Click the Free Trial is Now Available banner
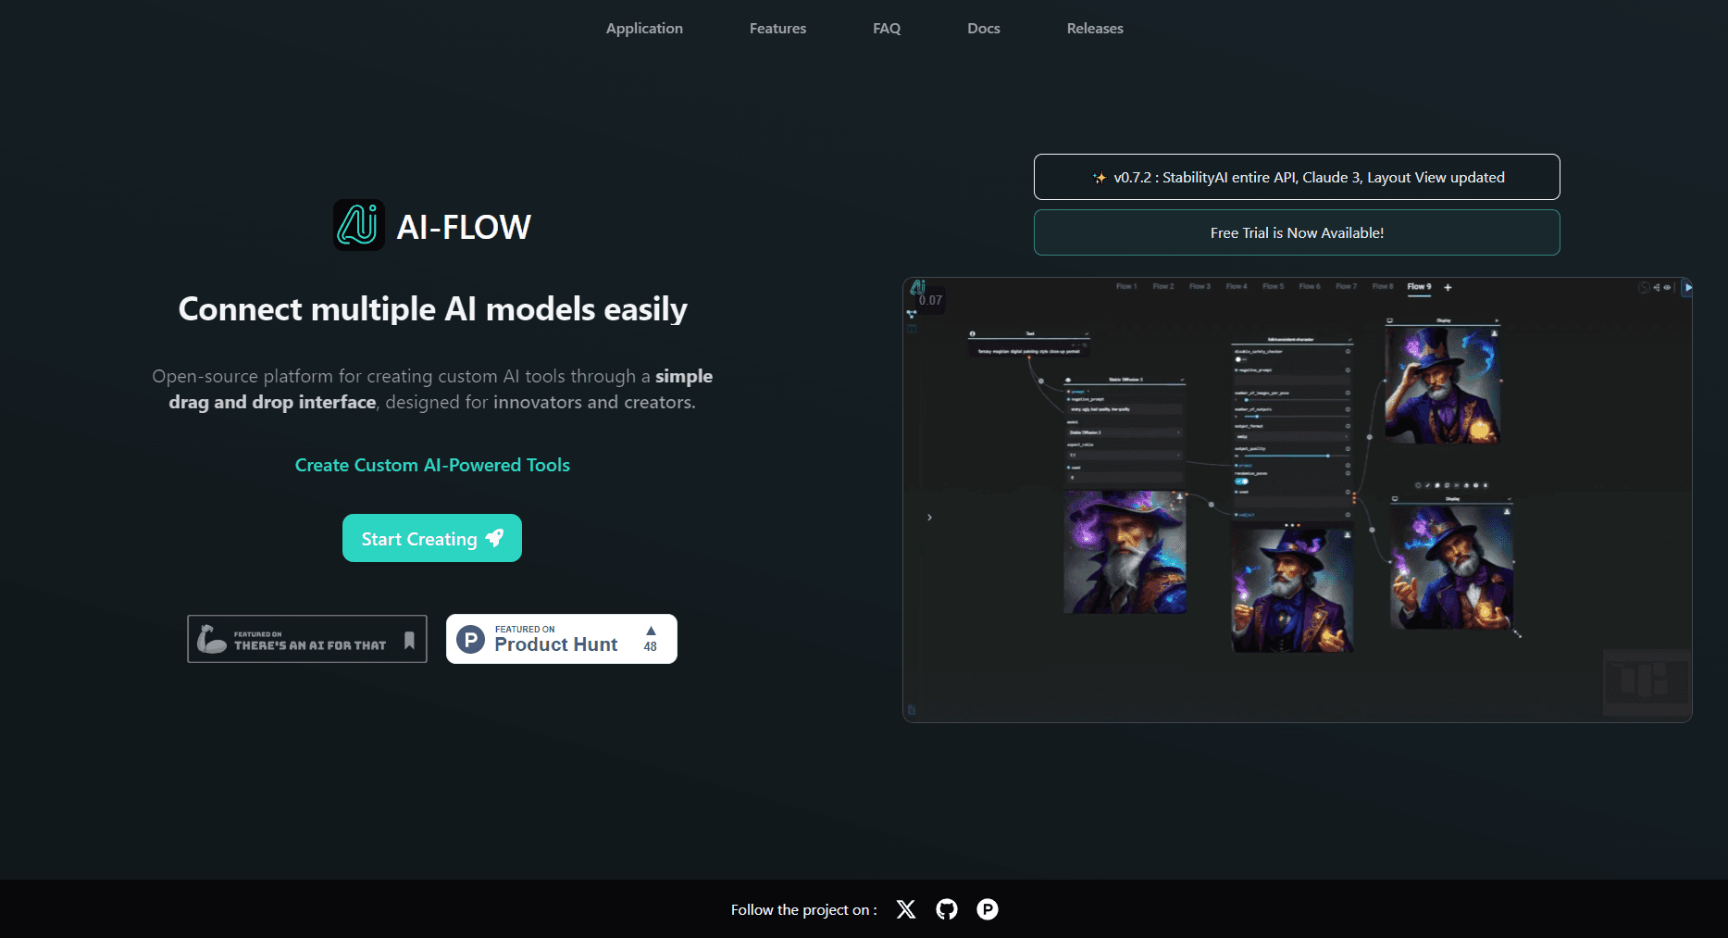The height and width of the screenshot is (938, 1728). click(x=1296, y=232)
